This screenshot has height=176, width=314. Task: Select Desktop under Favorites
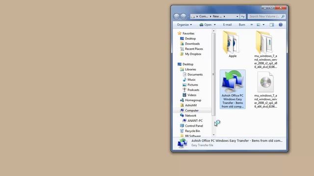[190, 39]
